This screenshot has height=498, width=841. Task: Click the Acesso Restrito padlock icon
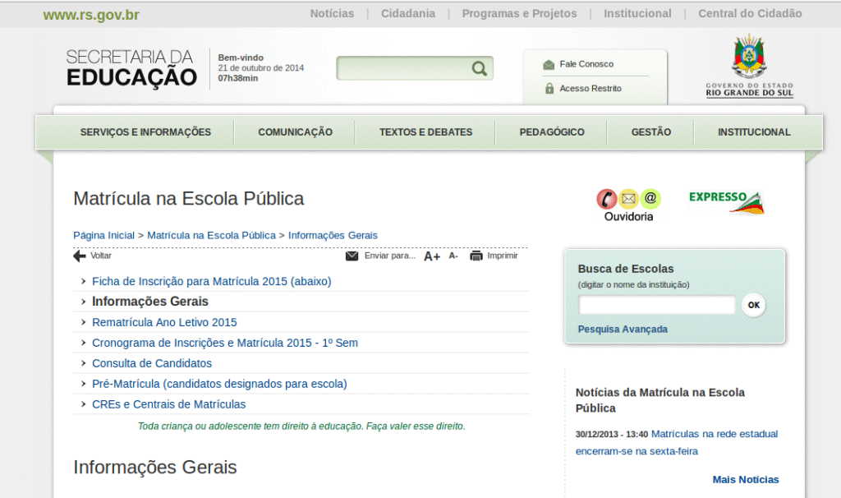pos(549,89)
